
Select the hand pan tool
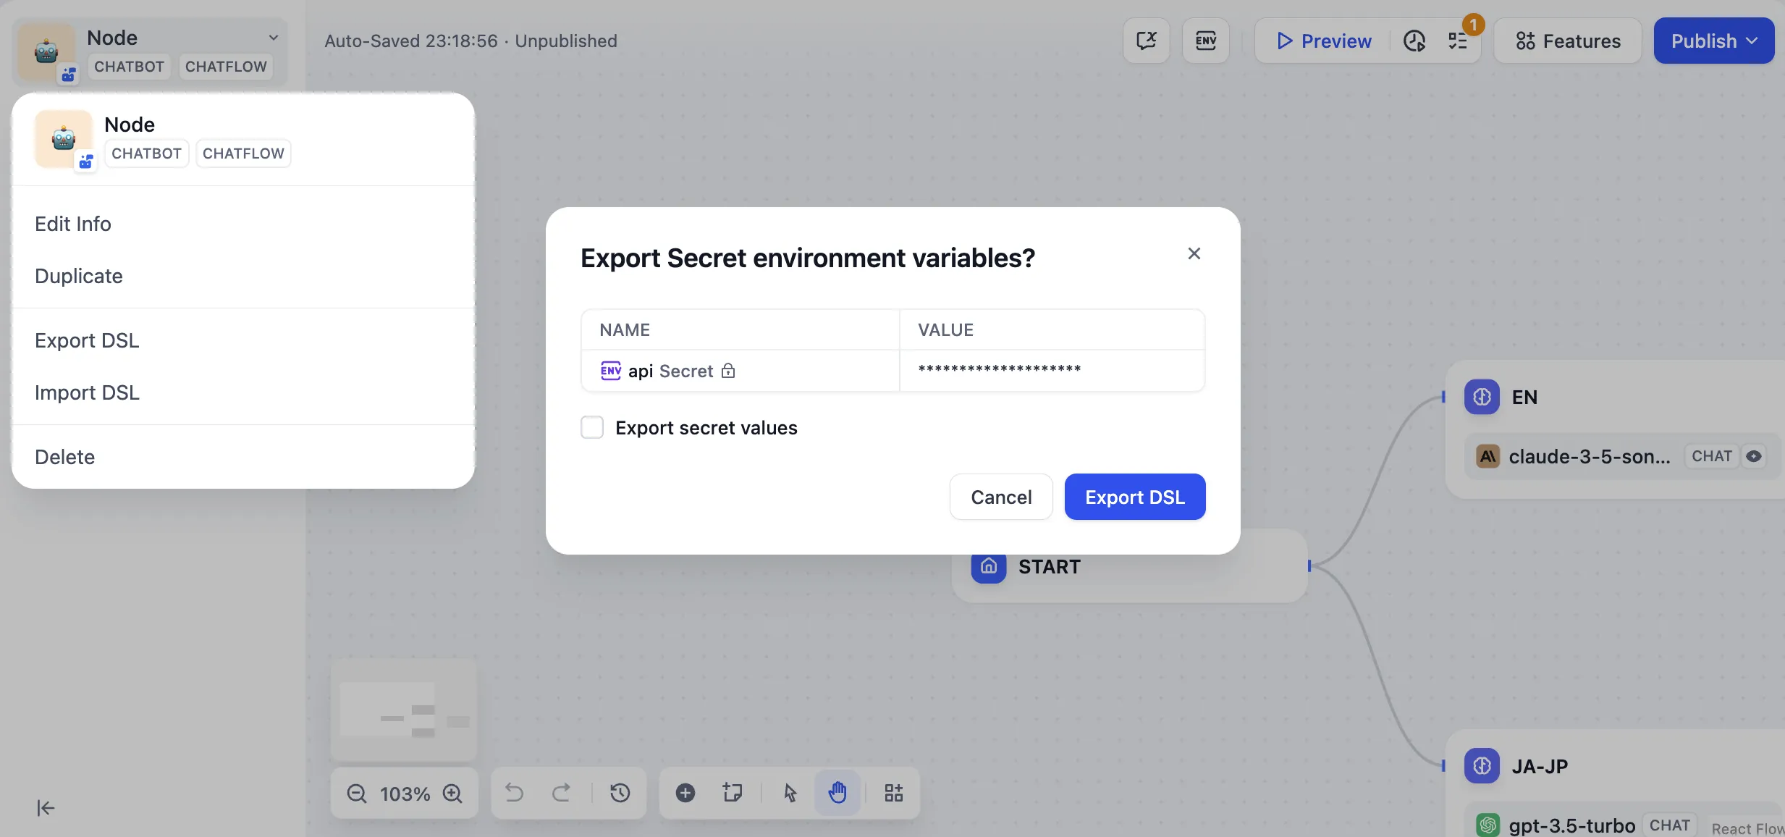(x=837, y=793)
